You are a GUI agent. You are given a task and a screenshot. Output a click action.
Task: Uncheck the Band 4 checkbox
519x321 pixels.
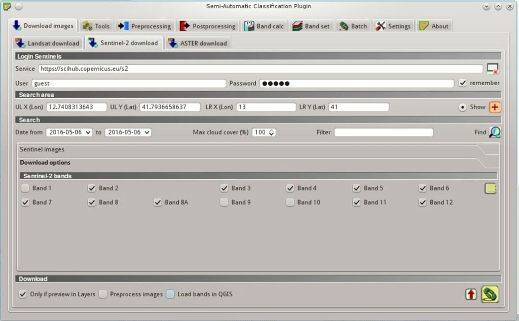[290, 188]
